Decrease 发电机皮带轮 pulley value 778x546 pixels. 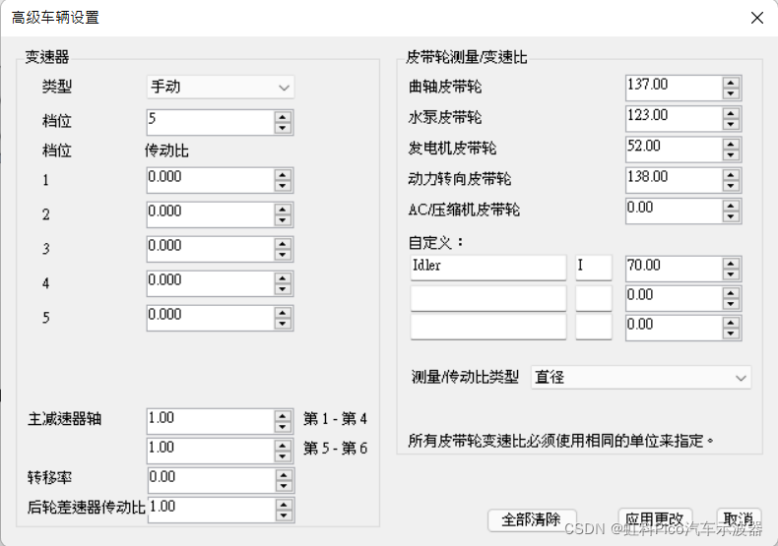click(731, 155)
